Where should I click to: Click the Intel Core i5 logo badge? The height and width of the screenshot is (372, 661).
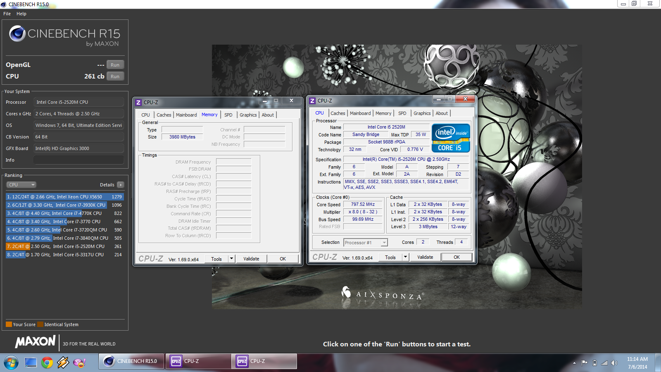coord(451,138)
